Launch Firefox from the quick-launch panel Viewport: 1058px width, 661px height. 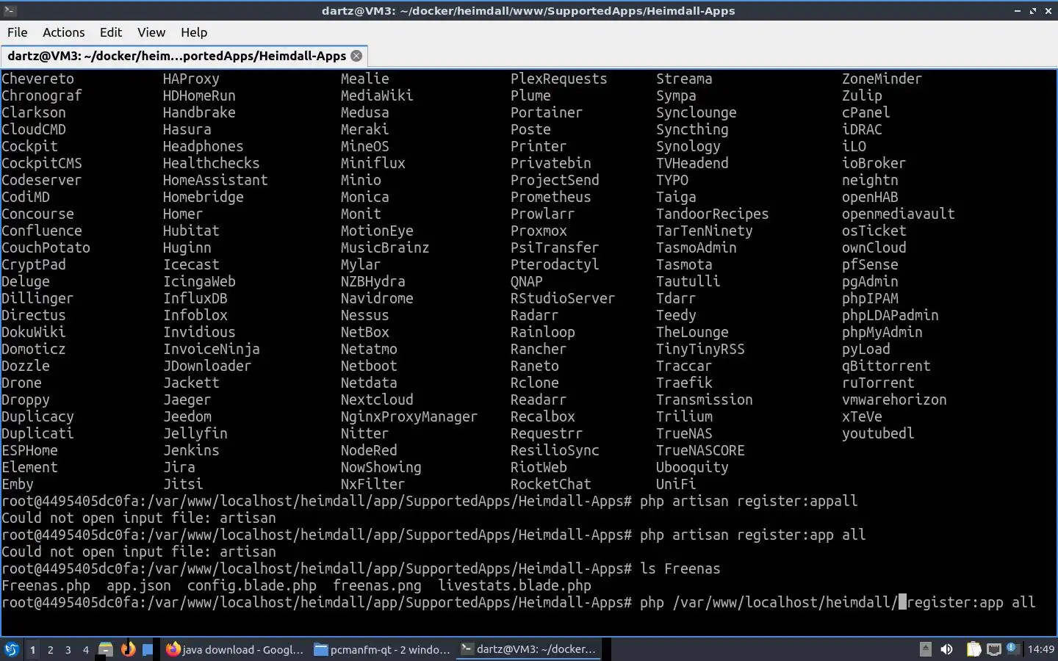(x=128, y=649)
